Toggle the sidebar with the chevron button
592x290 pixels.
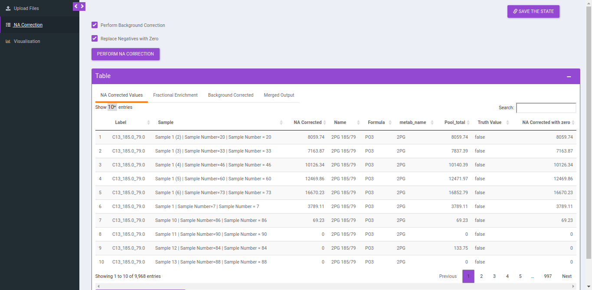point(79,6)
